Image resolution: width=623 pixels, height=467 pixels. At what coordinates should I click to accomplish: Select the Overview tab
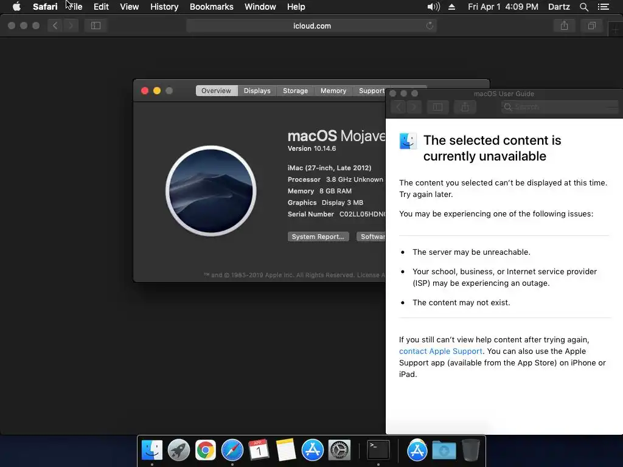click(x=216, y=91)
